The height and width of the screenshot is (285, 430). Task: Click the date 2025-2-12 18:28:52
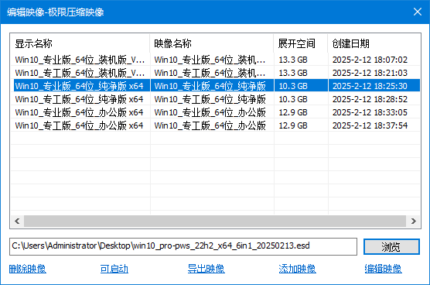pyautogui.click(x=370, y=99)
